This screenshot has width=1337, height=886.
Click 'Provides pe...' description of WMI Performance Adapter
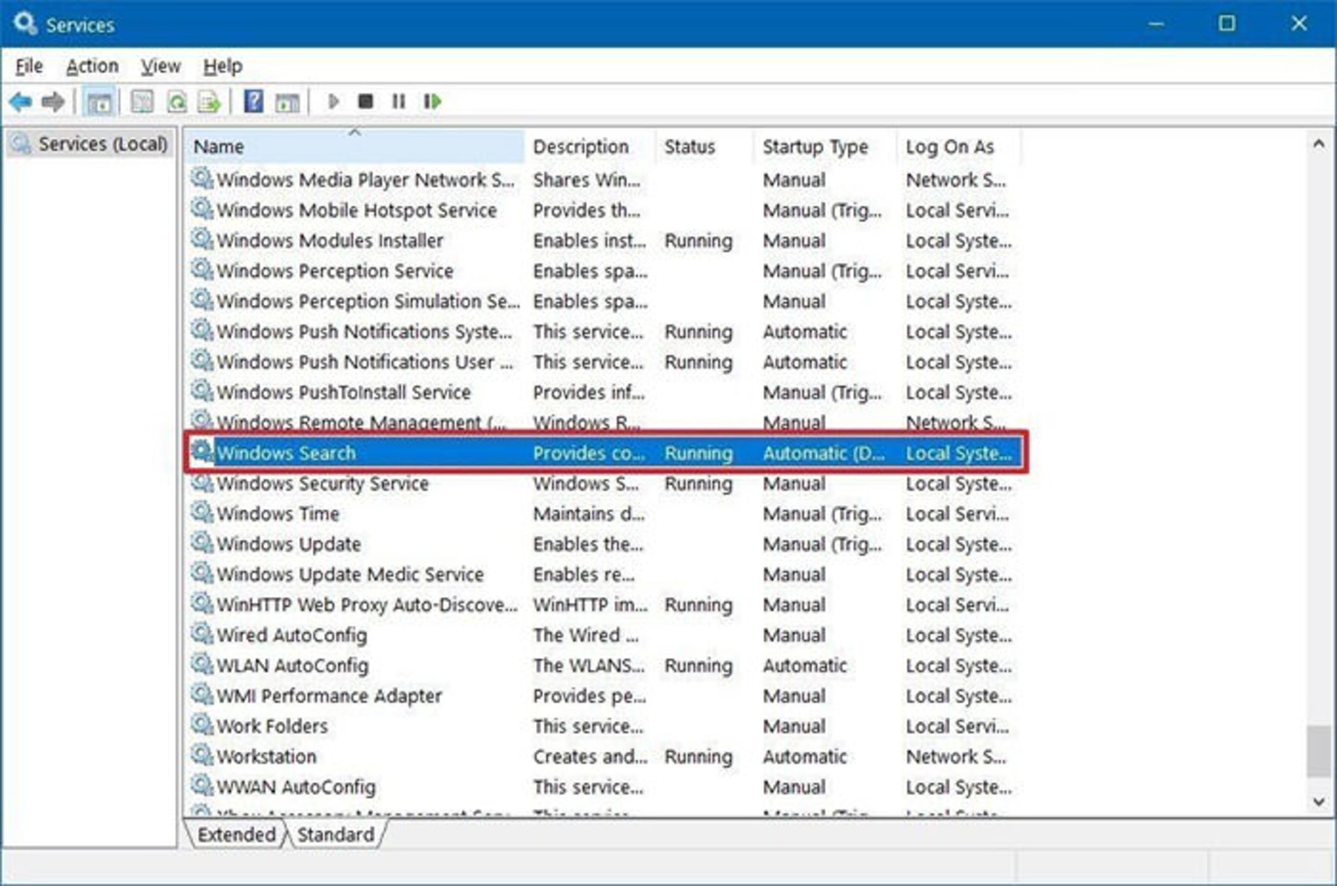[x=589, y=696]
